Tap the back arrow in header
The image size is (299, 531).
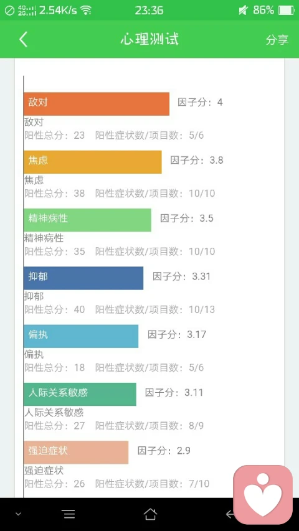(23, 39)
